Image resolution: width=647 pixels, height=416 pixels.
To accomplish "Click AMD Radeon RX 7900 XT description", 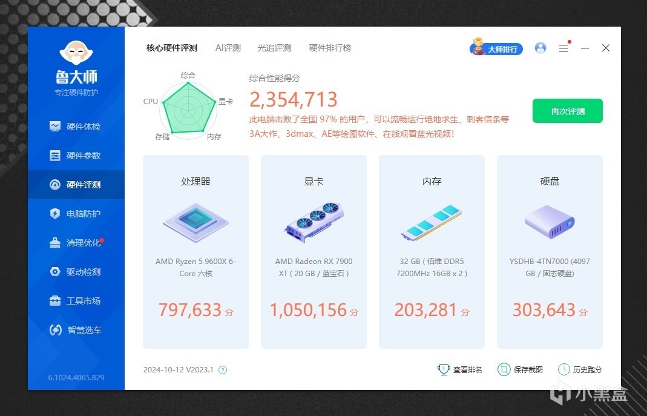I will point(314,268).
